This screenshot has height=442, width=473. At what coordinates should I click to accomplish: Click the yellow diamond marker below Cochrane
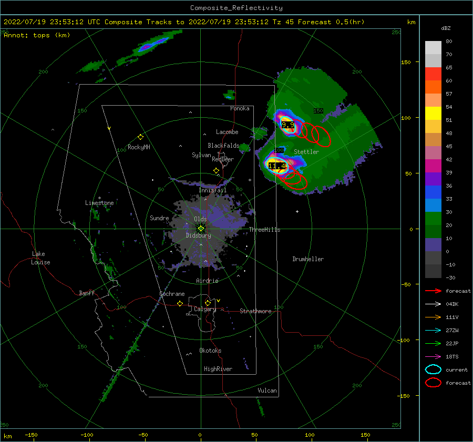[x=180, y=303]
